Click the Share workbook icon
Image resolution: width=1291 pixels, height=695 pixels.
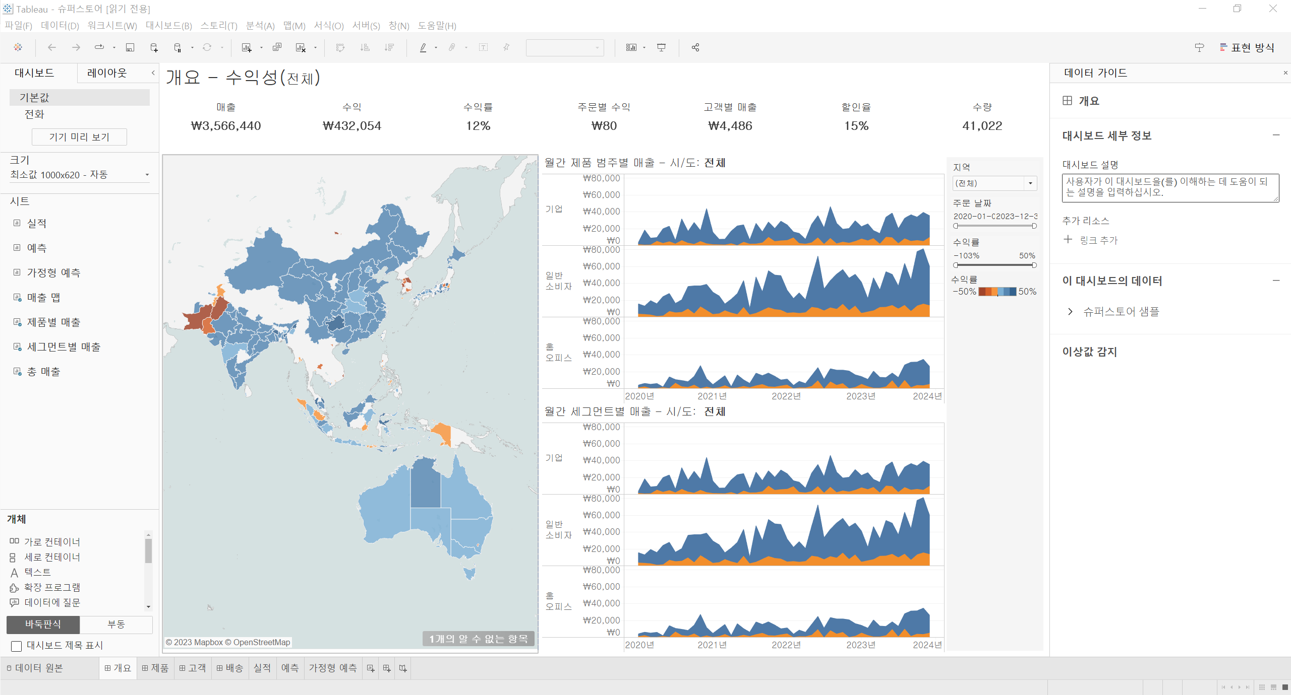[695, 47]
